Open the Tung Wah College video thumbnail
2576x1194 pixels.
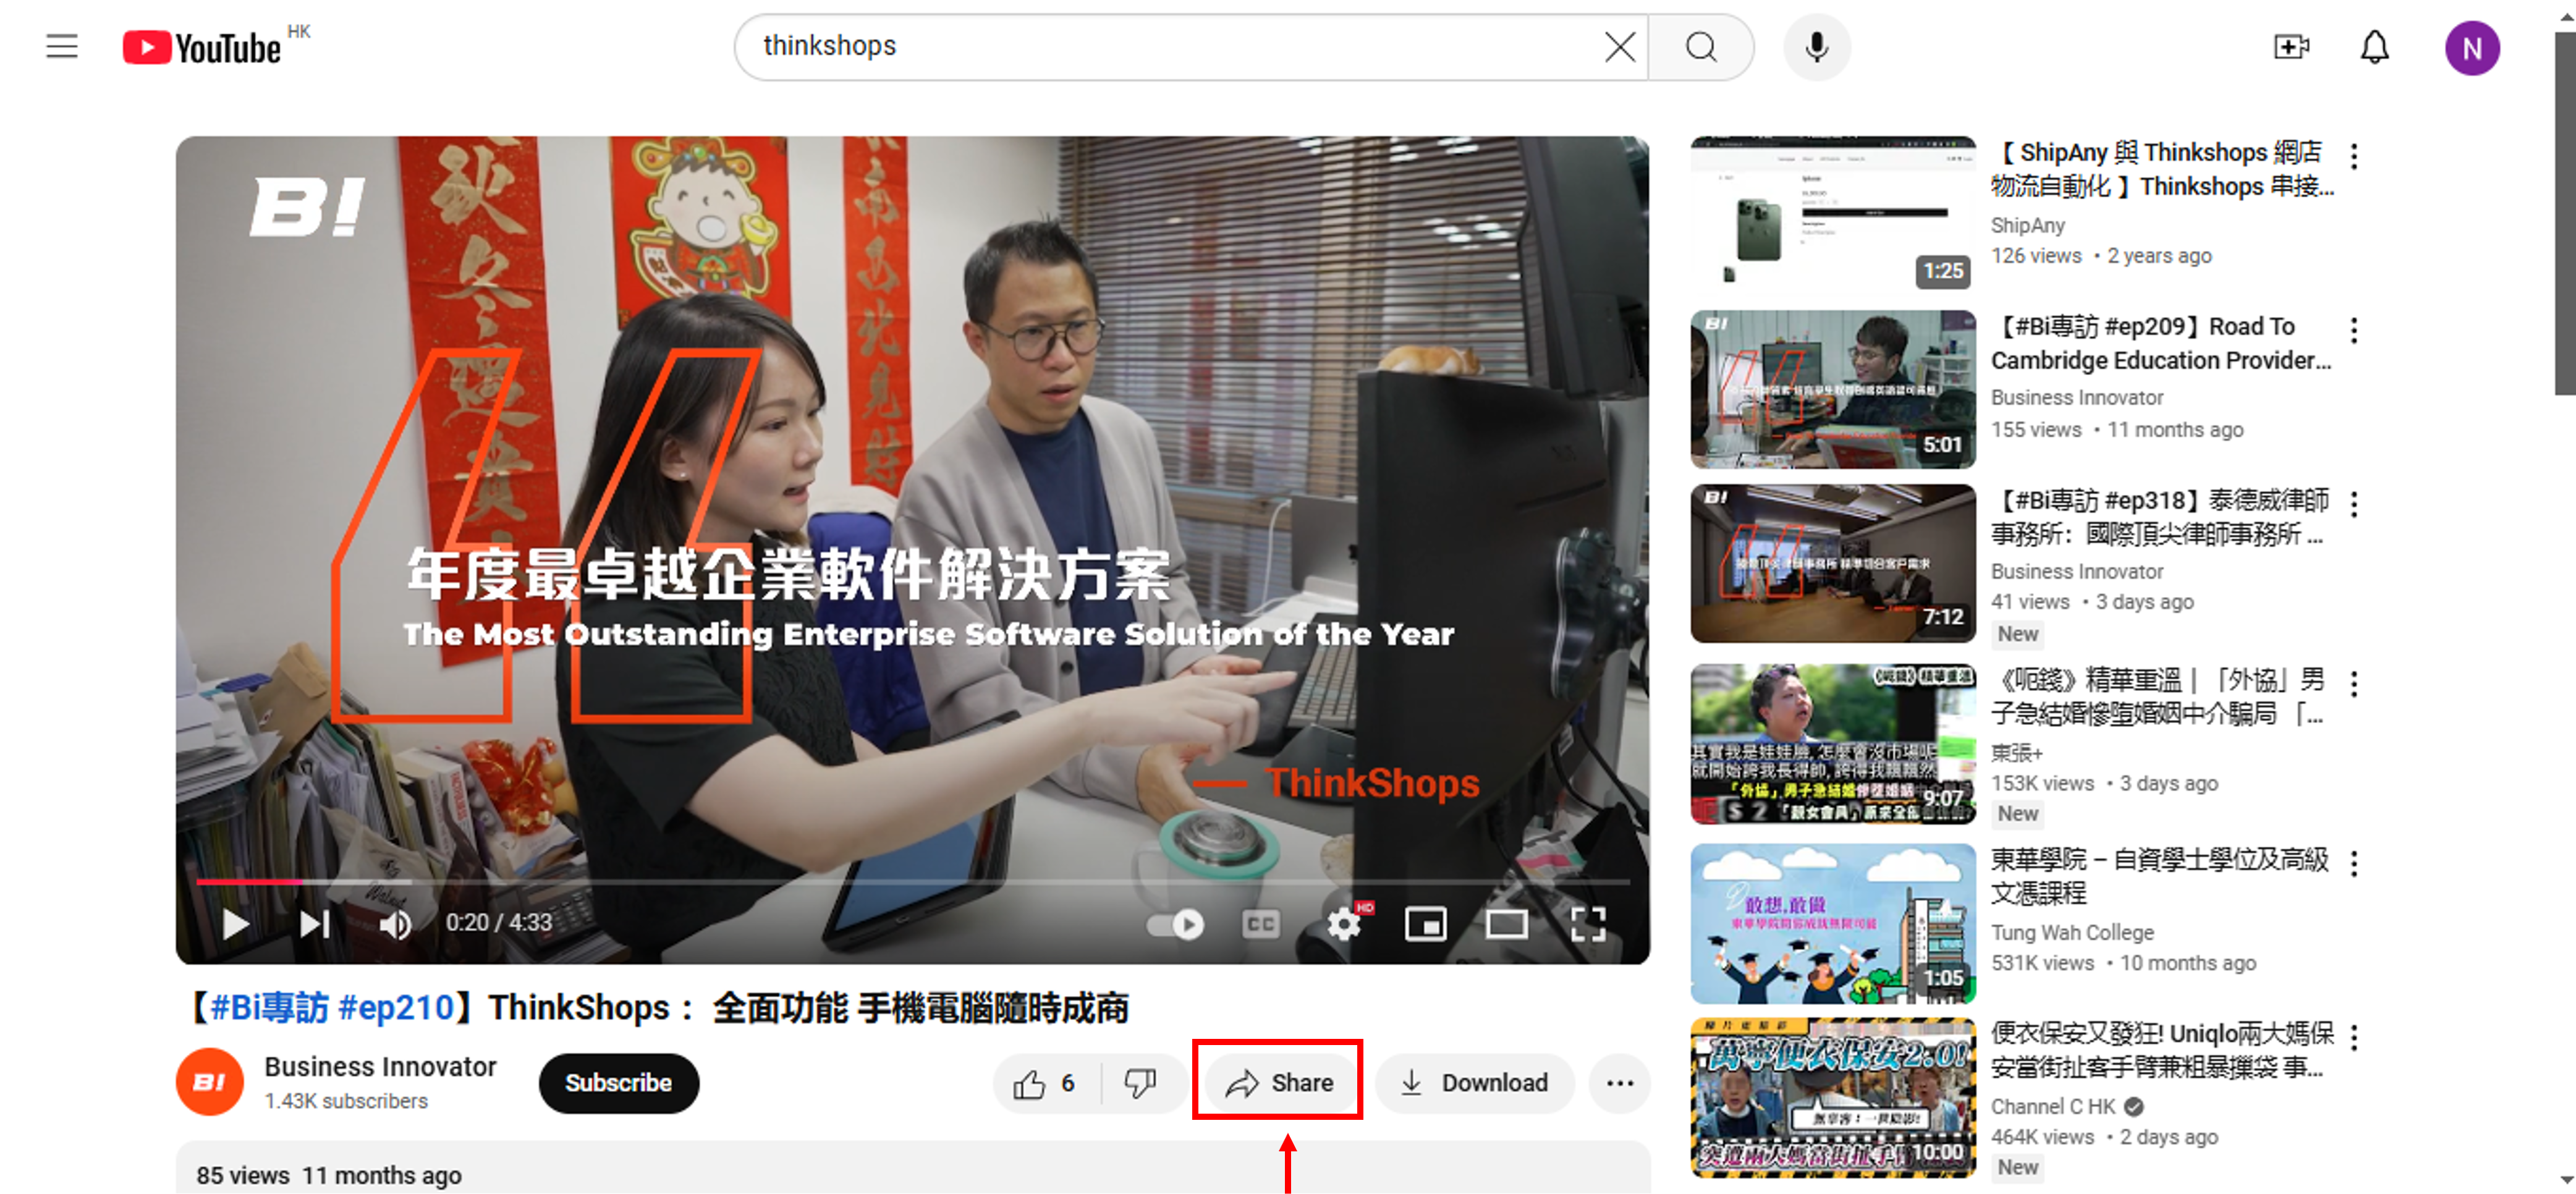pos(1832,923)
